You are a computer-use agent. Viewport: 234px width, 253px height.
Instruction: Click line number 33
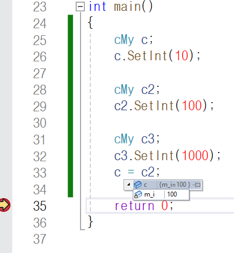tap(40, 173)
